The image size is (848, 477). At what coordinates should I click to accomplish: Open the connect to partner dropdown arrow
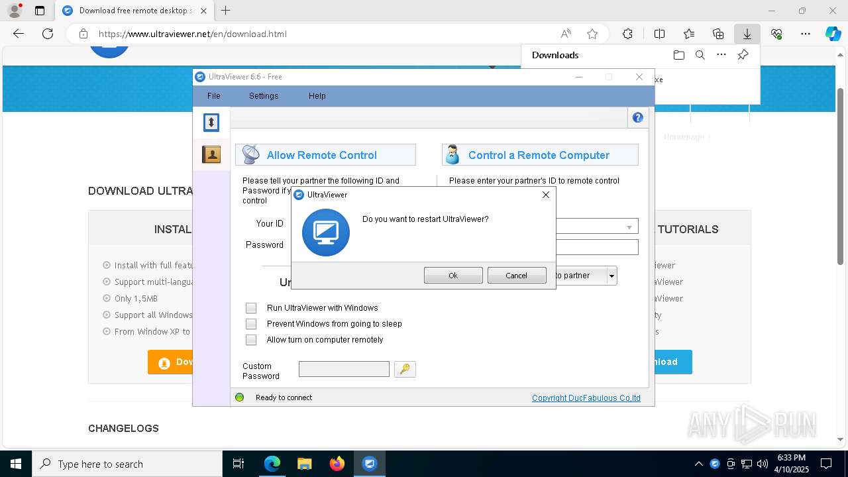point(612,276)
